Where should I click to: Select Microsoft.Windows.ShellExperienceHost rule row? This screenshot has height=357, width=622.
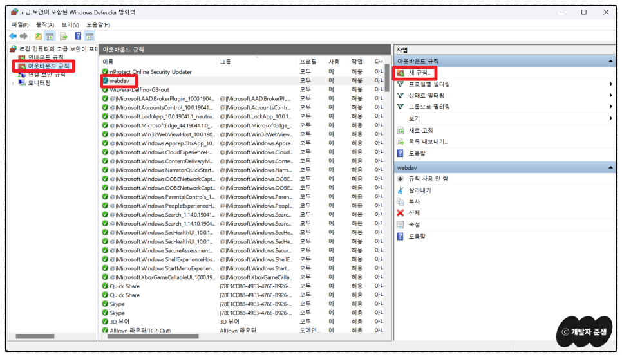tap(242, 259)
